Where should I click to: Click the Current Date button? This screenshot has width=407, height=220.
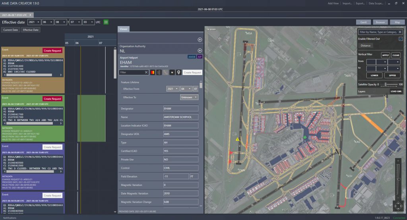(x=11, y=30)
